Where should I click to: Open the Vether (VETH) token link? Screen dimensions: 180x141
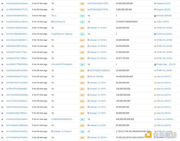click(163, 22)
